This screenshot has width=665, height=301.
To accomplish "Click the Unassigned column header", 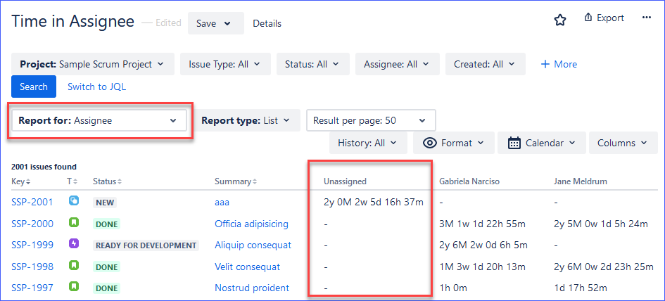I will tap(345, 181).
